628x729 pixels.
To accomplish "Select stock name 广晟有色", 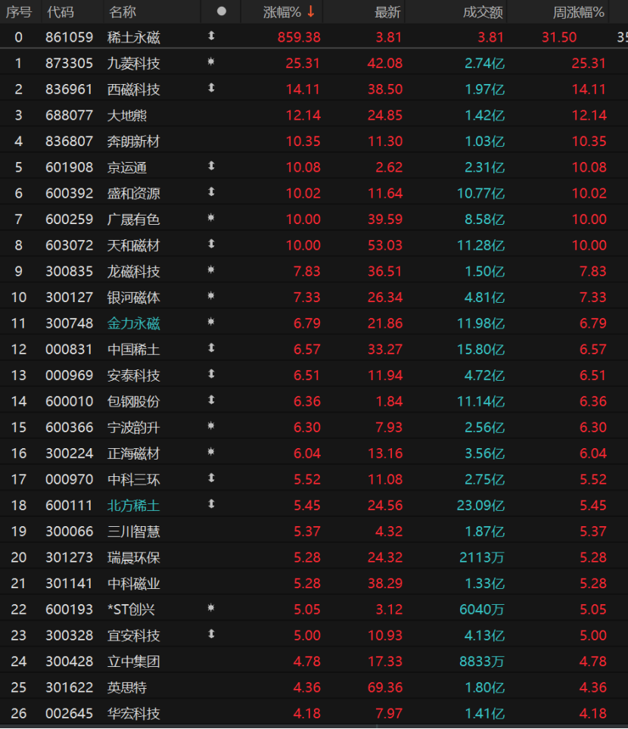I will pos(133,220).
